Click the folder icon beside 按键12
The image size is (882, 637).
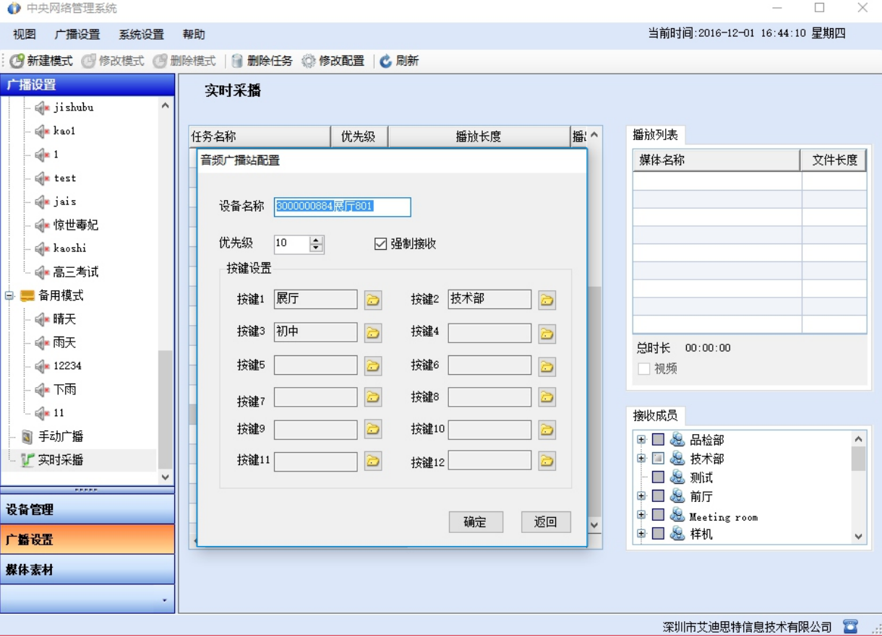pyautogui.click(x=547, y=460)
